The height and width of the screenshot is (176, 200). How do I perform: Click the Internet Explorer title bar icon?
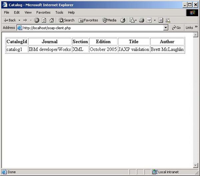(x=5, y=5)
